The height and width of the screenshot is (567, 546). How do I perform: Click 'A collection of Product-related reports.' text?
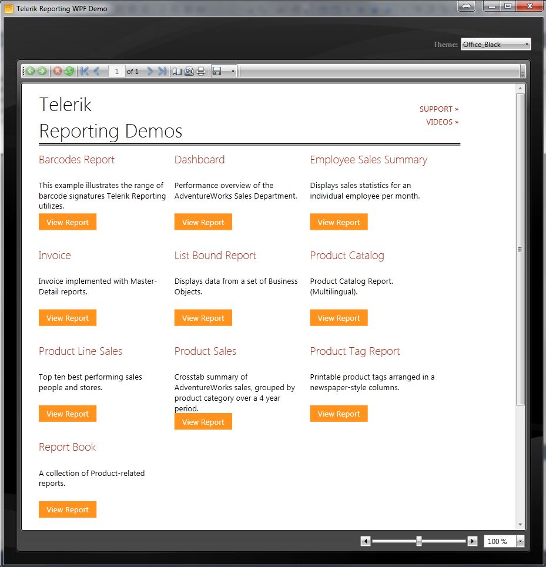(x=92, y=478)
